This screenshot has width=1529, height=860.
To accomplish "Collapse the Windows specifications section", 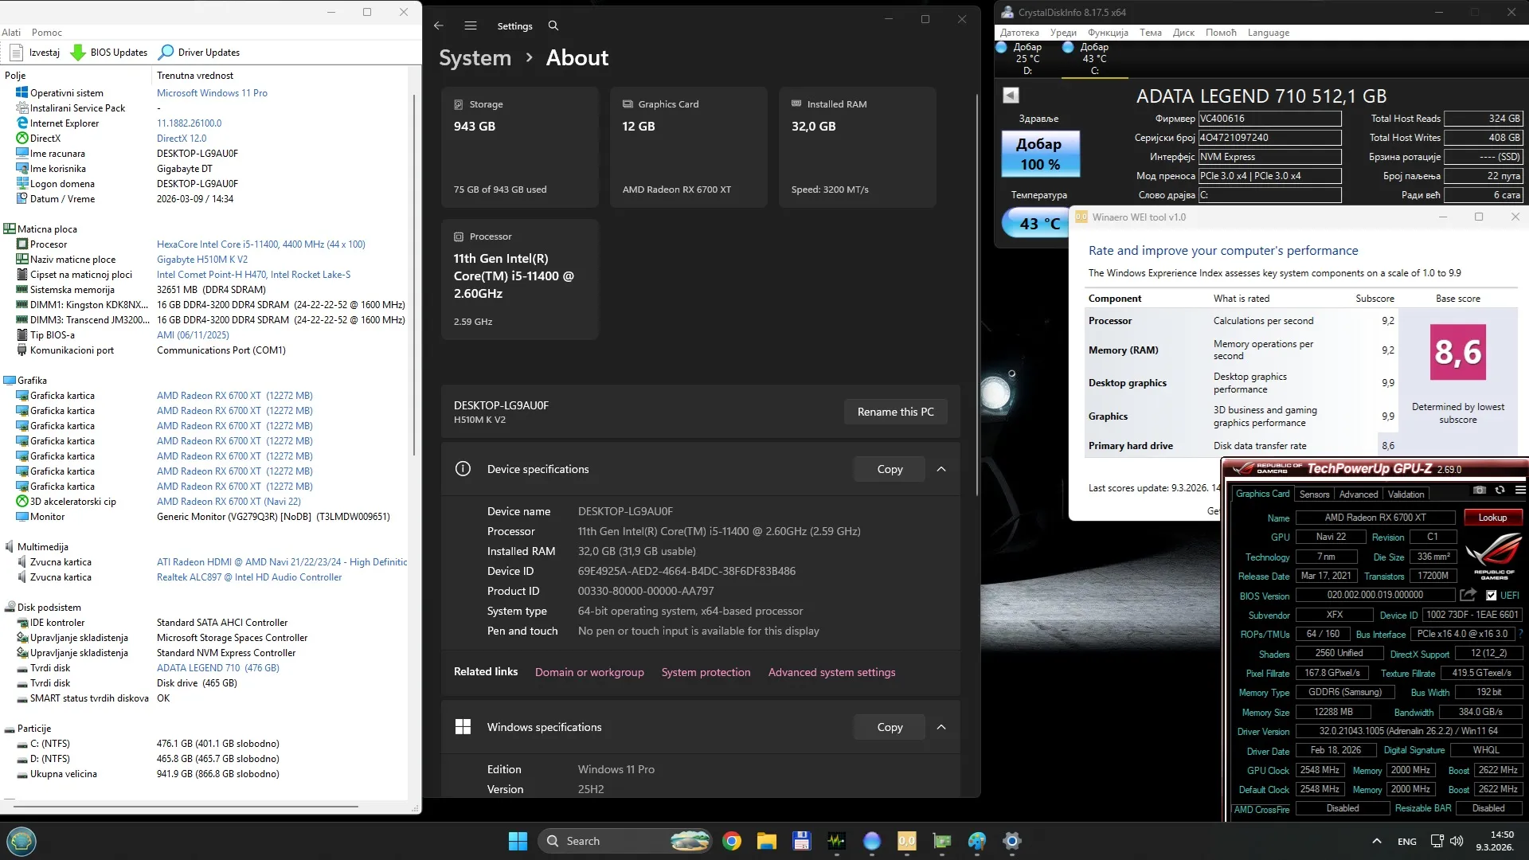I will [941, 727].
